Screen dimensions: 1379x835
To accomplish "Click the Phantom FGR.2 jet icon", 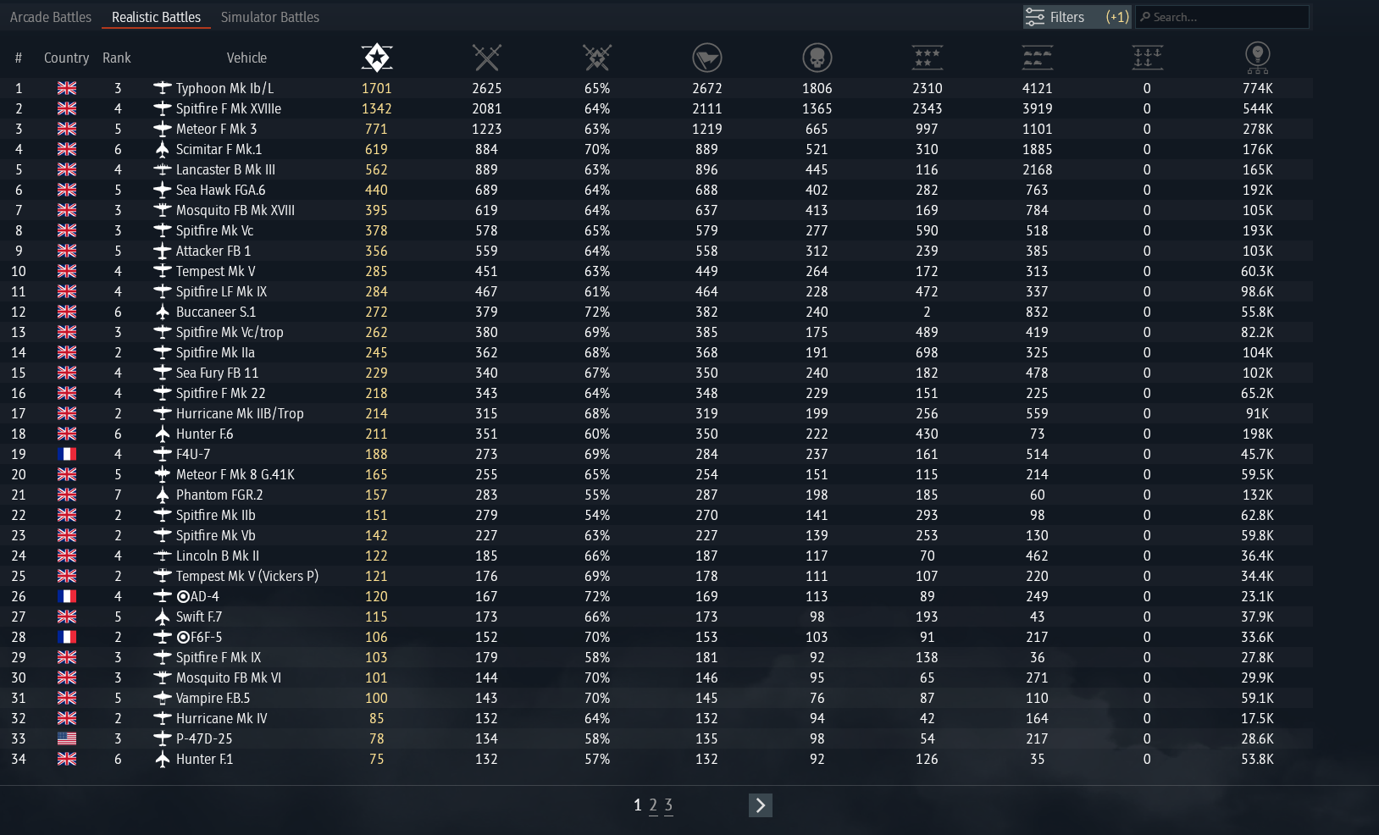I will [x=163, y=495].
